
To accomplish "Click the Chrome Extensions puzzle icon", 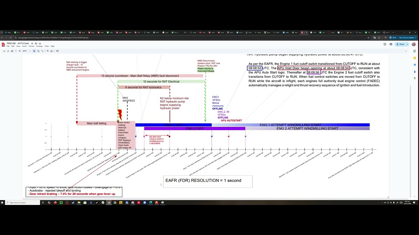I will 379,38.
